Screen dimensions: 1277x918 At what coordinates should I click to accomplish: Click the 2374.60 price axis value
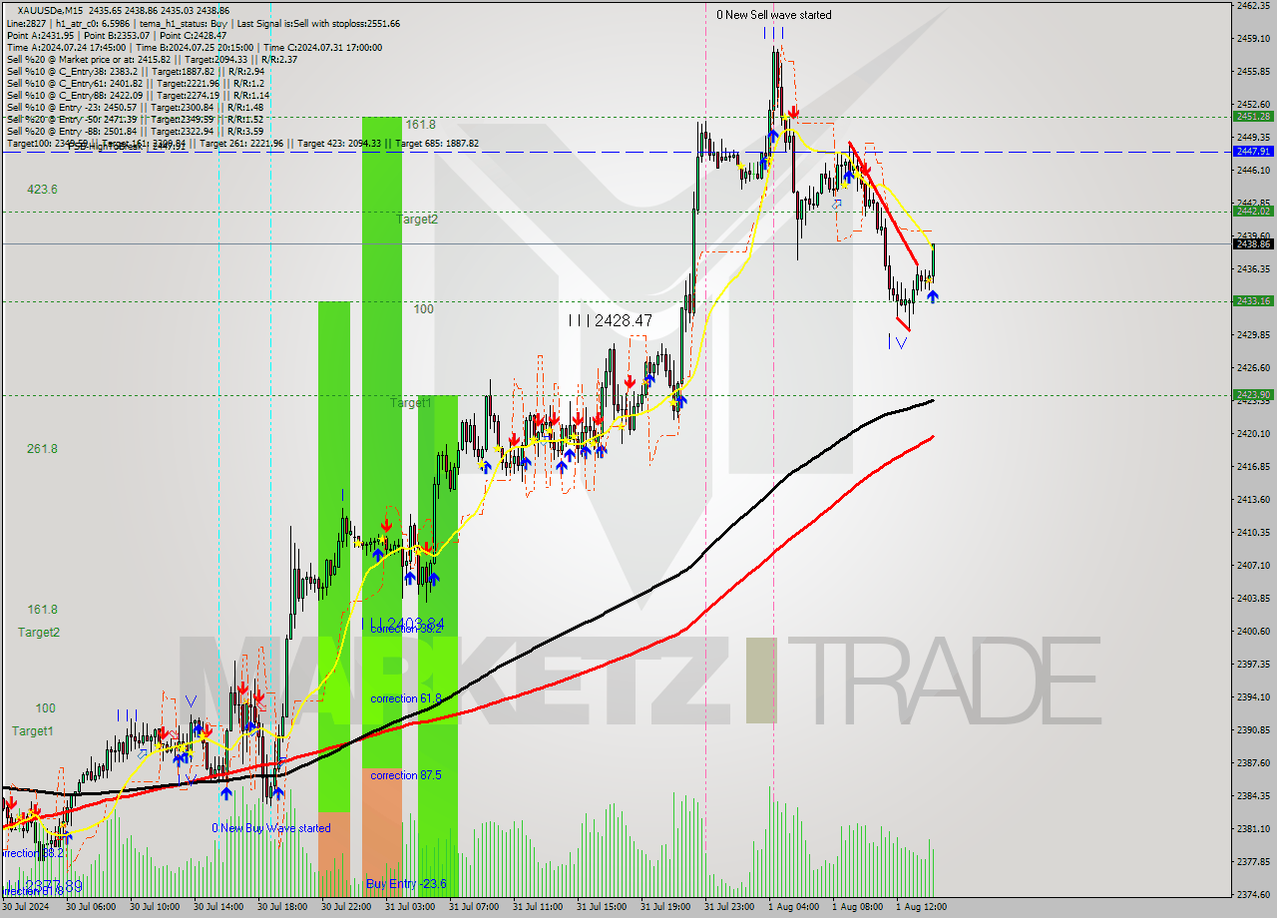tap(1253, 894)
